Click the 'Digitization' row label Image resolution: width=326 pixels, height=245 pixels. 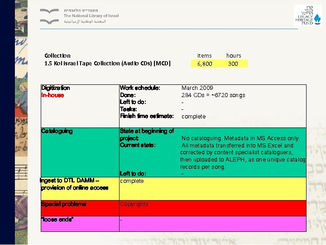click(56, 88)
